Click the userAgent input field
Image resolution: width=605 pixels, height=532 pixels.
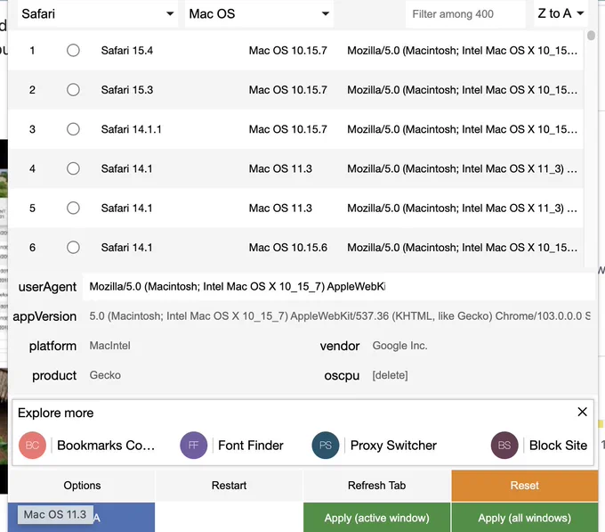[339, 287]
